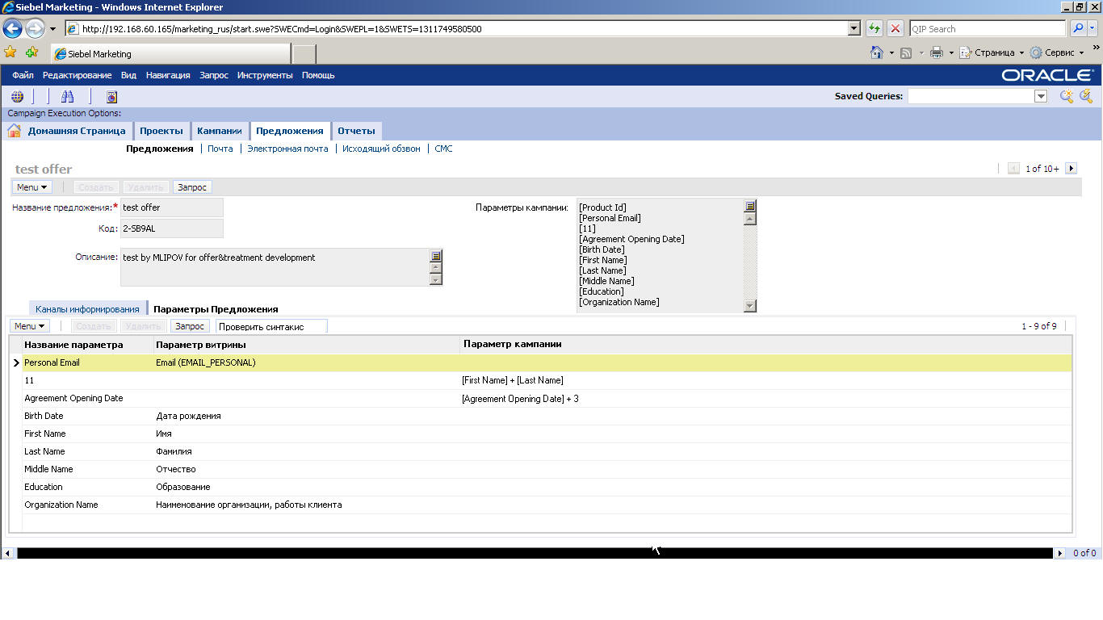Click the IE Back navigation button
The width and height of the screenshot is (1103, 620).
tap(12, 29)
